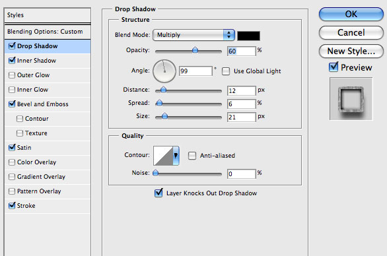The image size is (387, 256).
Task: Click the layer style preview thumbnail
Action: (x=351, y=99)
